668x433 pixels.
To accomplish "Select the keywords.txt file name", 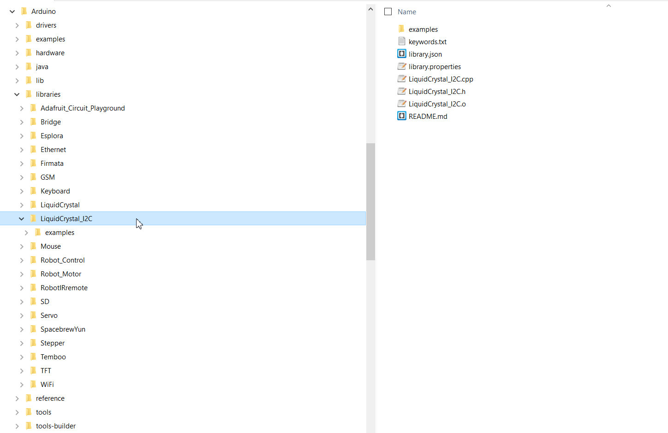I will [x=428, y=41].
